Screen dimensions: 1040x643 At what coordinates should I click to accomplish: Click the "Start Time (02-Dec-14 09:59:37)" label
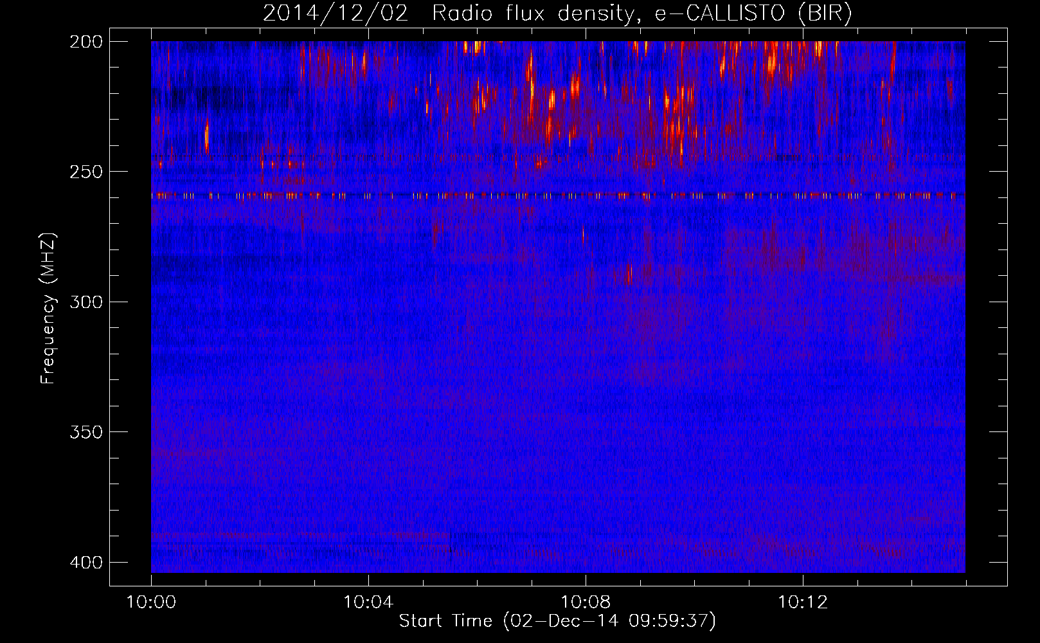coord(557,621)
